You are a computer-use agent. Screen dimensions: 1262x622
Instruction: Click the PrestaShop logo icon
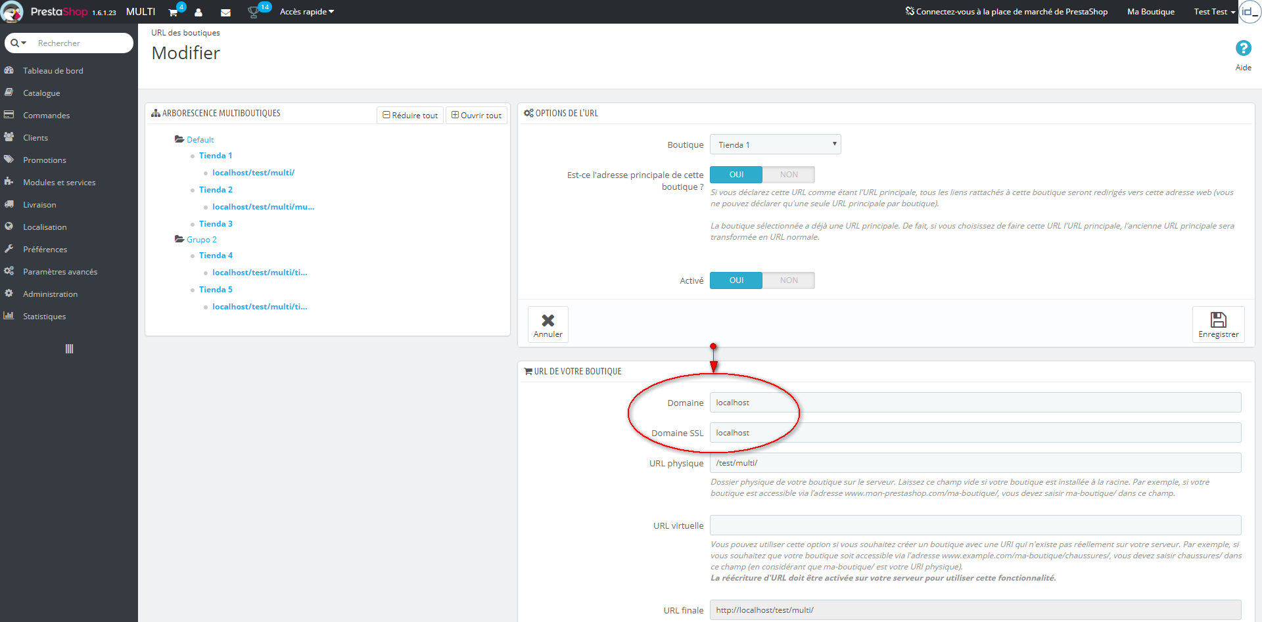point(12,12)
